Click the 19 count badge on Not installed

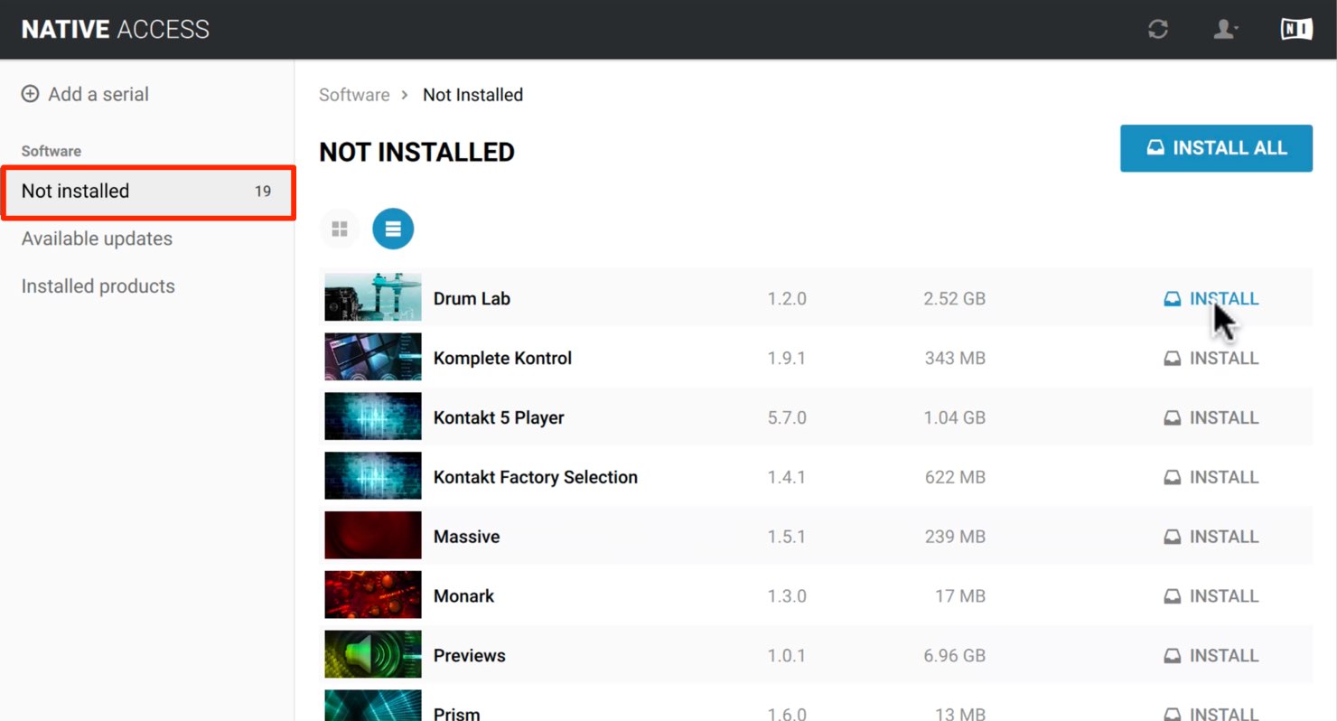[x=263, y=192]
